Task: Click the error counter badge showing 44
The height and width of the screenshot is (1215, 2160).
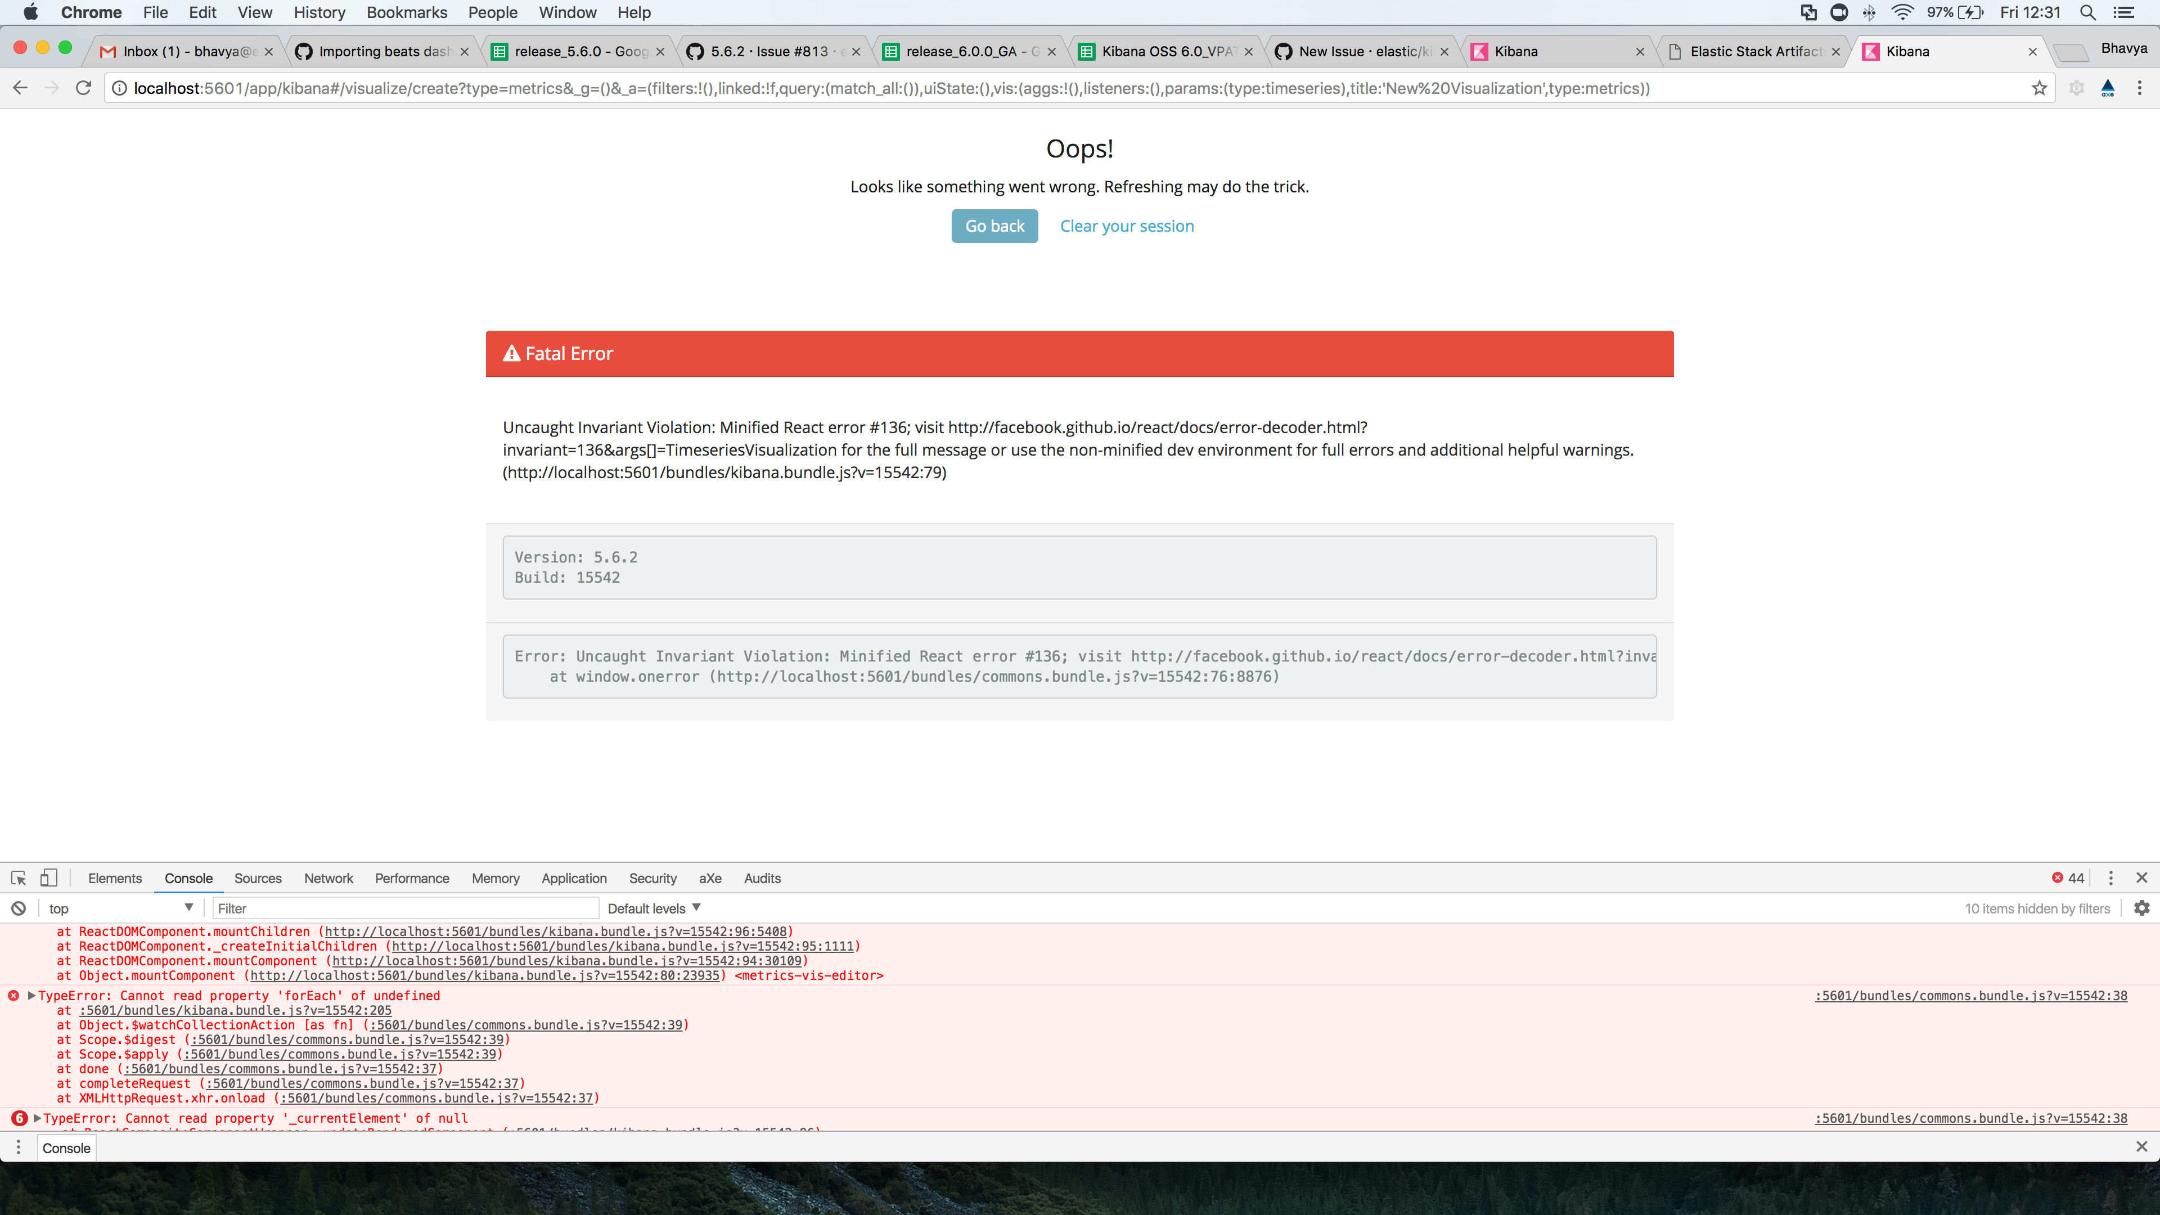Action: [x=2069, y=878]
